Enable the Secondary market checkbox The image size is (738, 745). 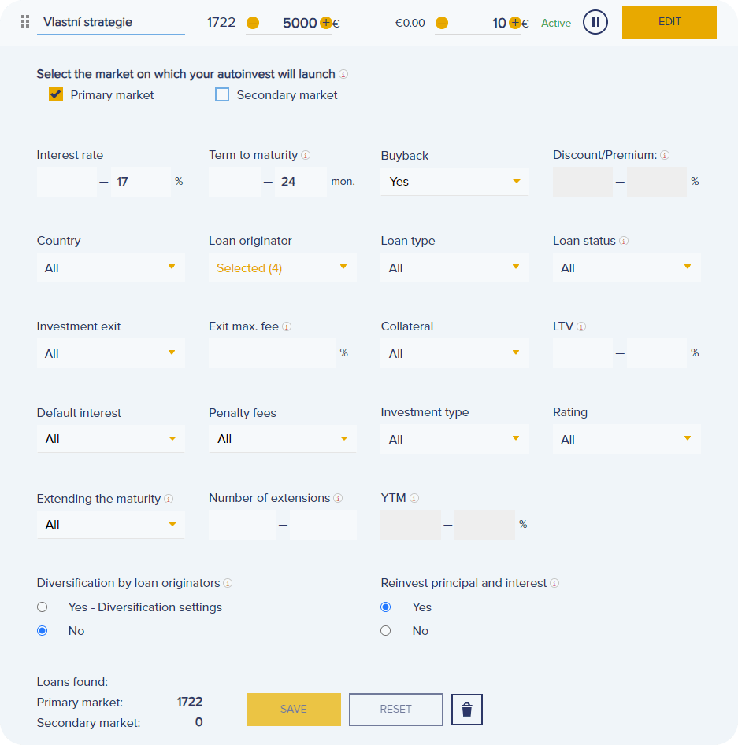click(x=222, y=95)
